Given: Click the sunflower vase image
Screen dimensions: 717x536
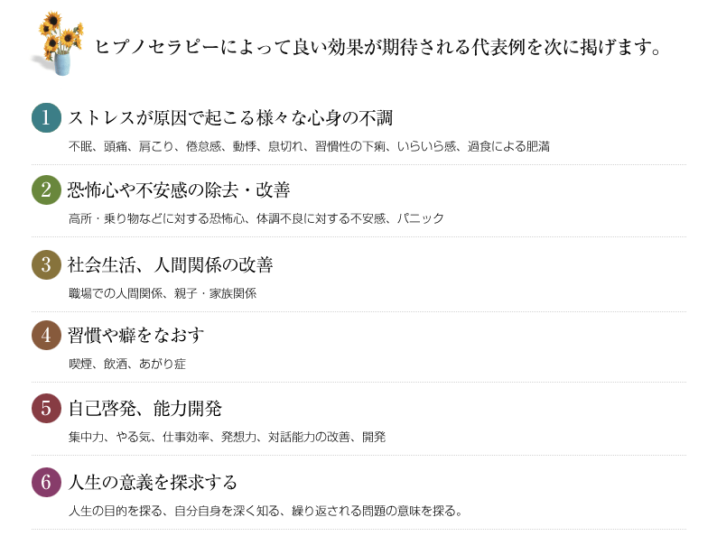Looking at the screenshot, I should pos(58,43).
